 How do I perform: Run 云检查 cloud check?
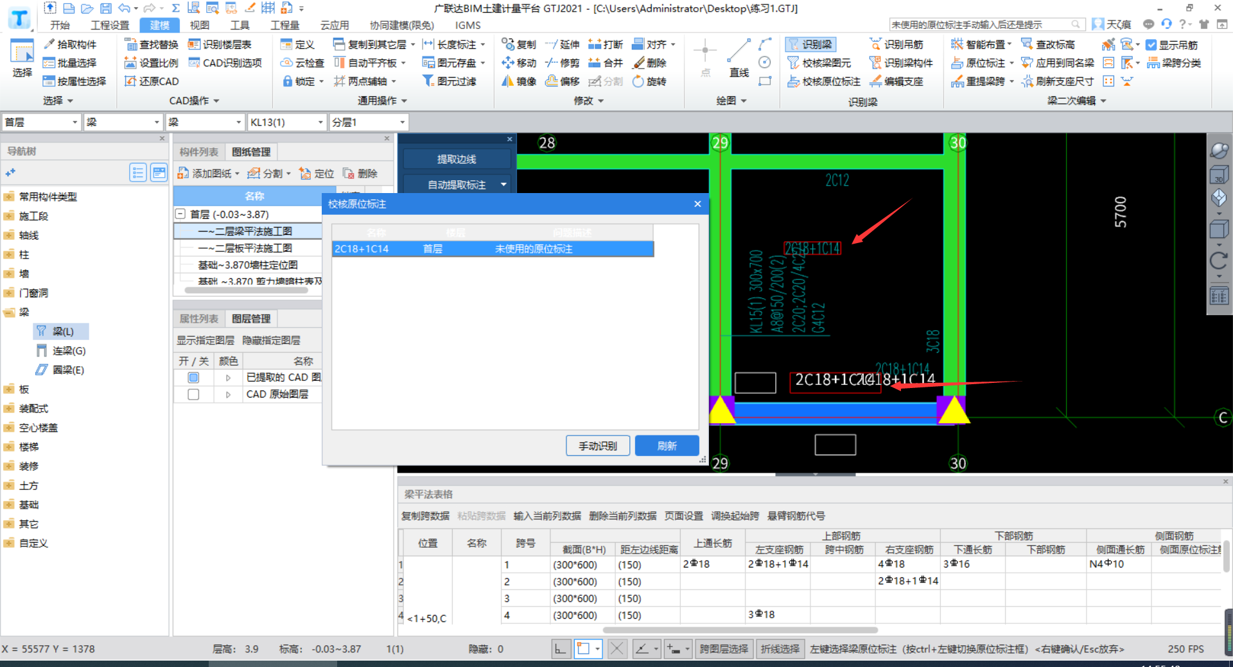click(302, 63)
